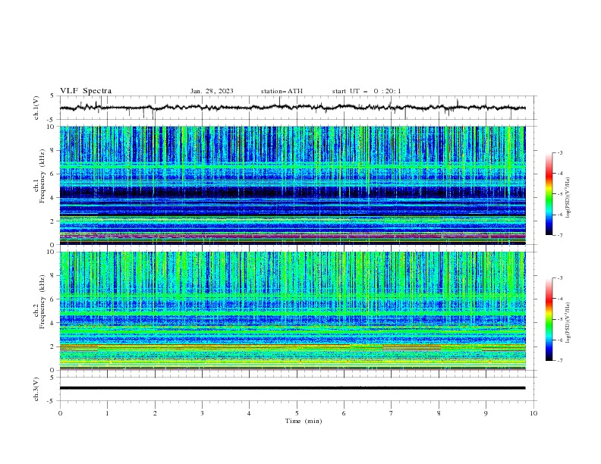Click the 'ch.1(V)' axis label

pyautogui.click(x=36, y=108)
